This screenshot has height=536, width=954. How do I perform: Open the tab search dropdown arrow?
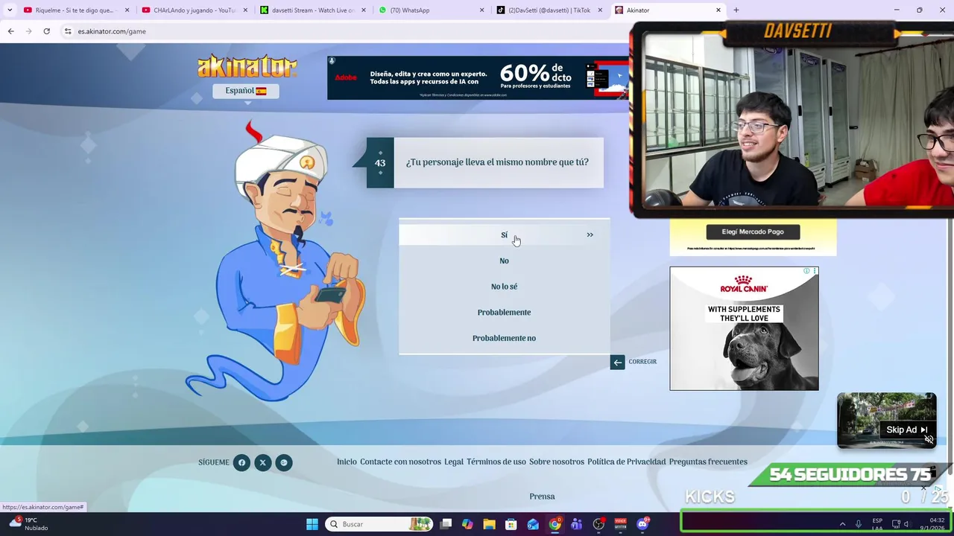pyautogui.click(x=9, y=10)
